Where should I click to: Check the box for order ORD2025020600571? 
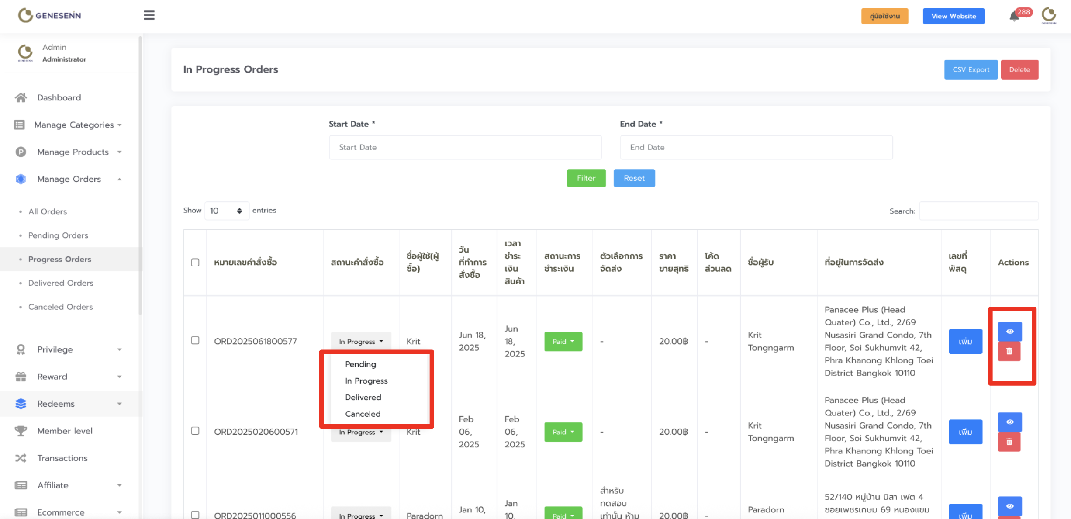click(x=195, y=431)
